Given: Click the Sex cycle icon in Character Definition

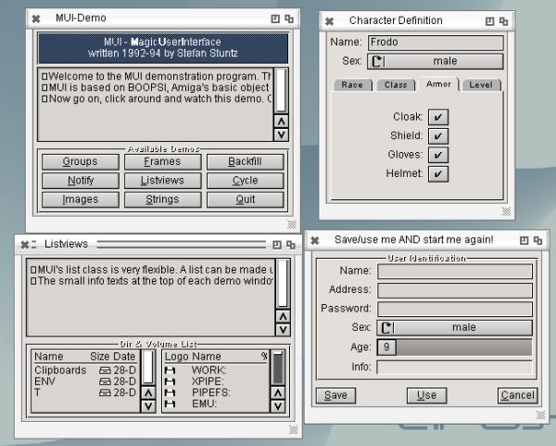Looking at the screenshot, I should 377,61.
